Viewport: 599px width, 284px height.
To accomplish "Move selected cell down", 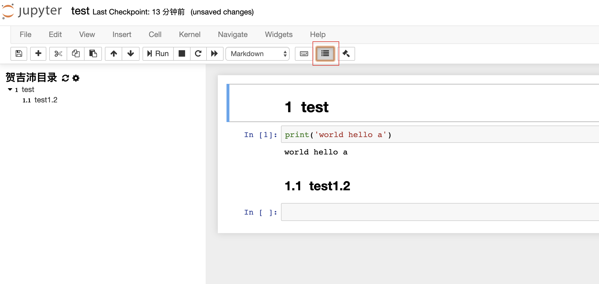I will pyautogui.click(x=131, y=54).
